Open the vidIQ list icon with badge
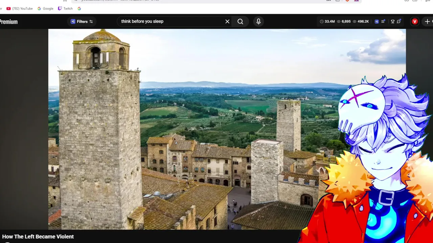Screen dimensions: 433x243 (383, 22)
